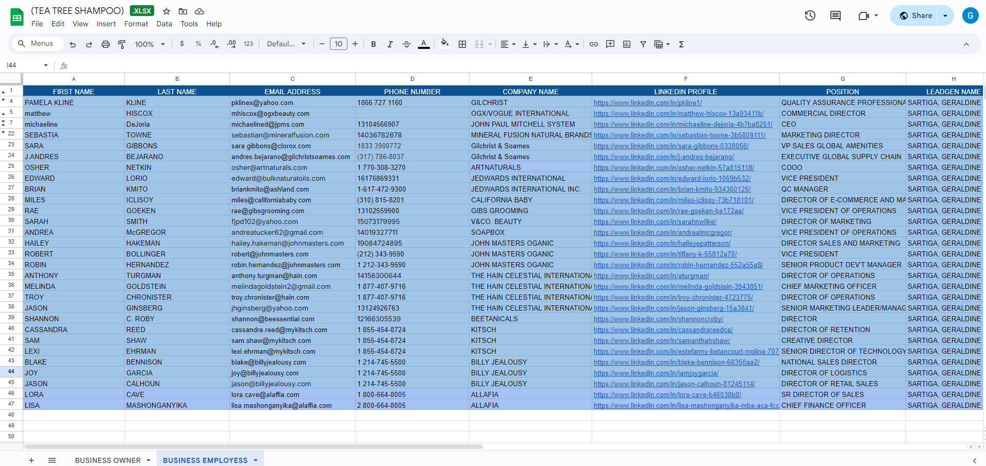986x466 pixels.
Task: Open Miles Iclisoy's LinkedIn link
Action: tap(674, 200)
